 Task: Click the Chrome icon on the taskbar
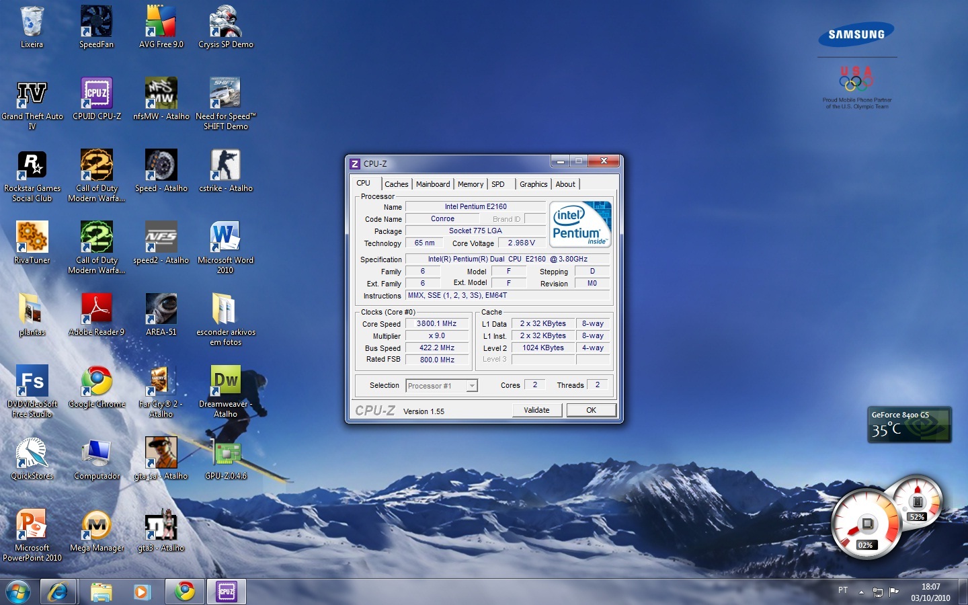coord(184,592)
